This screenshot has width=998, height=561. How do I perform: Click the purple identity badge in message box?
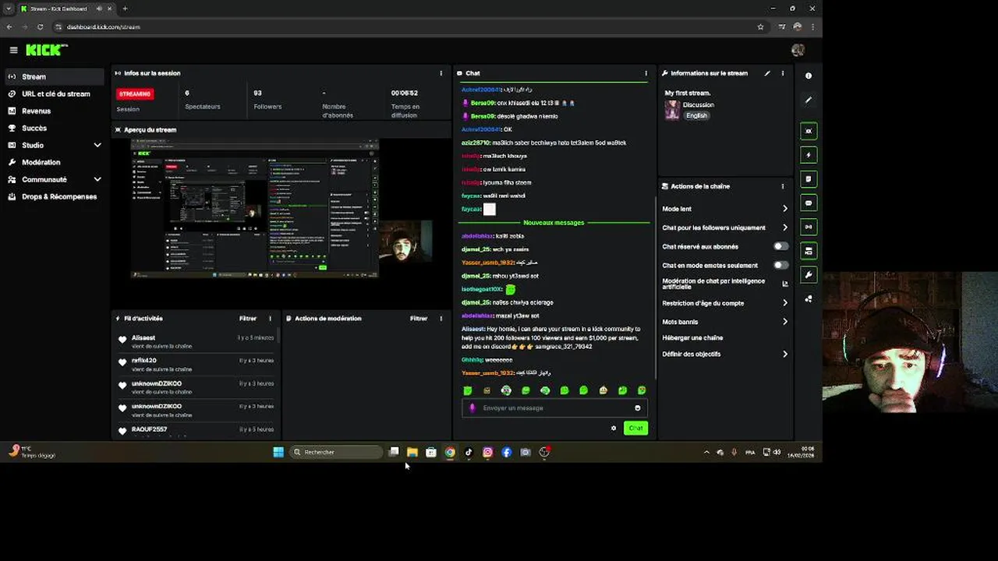[472, 408]
